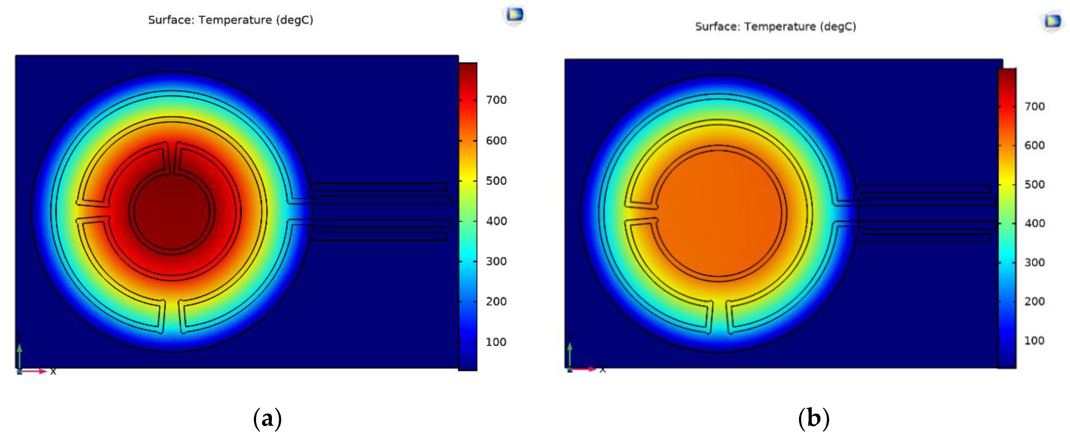Click the uniform orange center disk in plot (b)

tap(719, 213)
